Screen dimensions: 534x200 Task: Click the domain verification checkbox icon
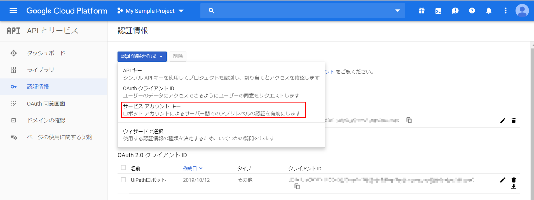coord(13,120)
